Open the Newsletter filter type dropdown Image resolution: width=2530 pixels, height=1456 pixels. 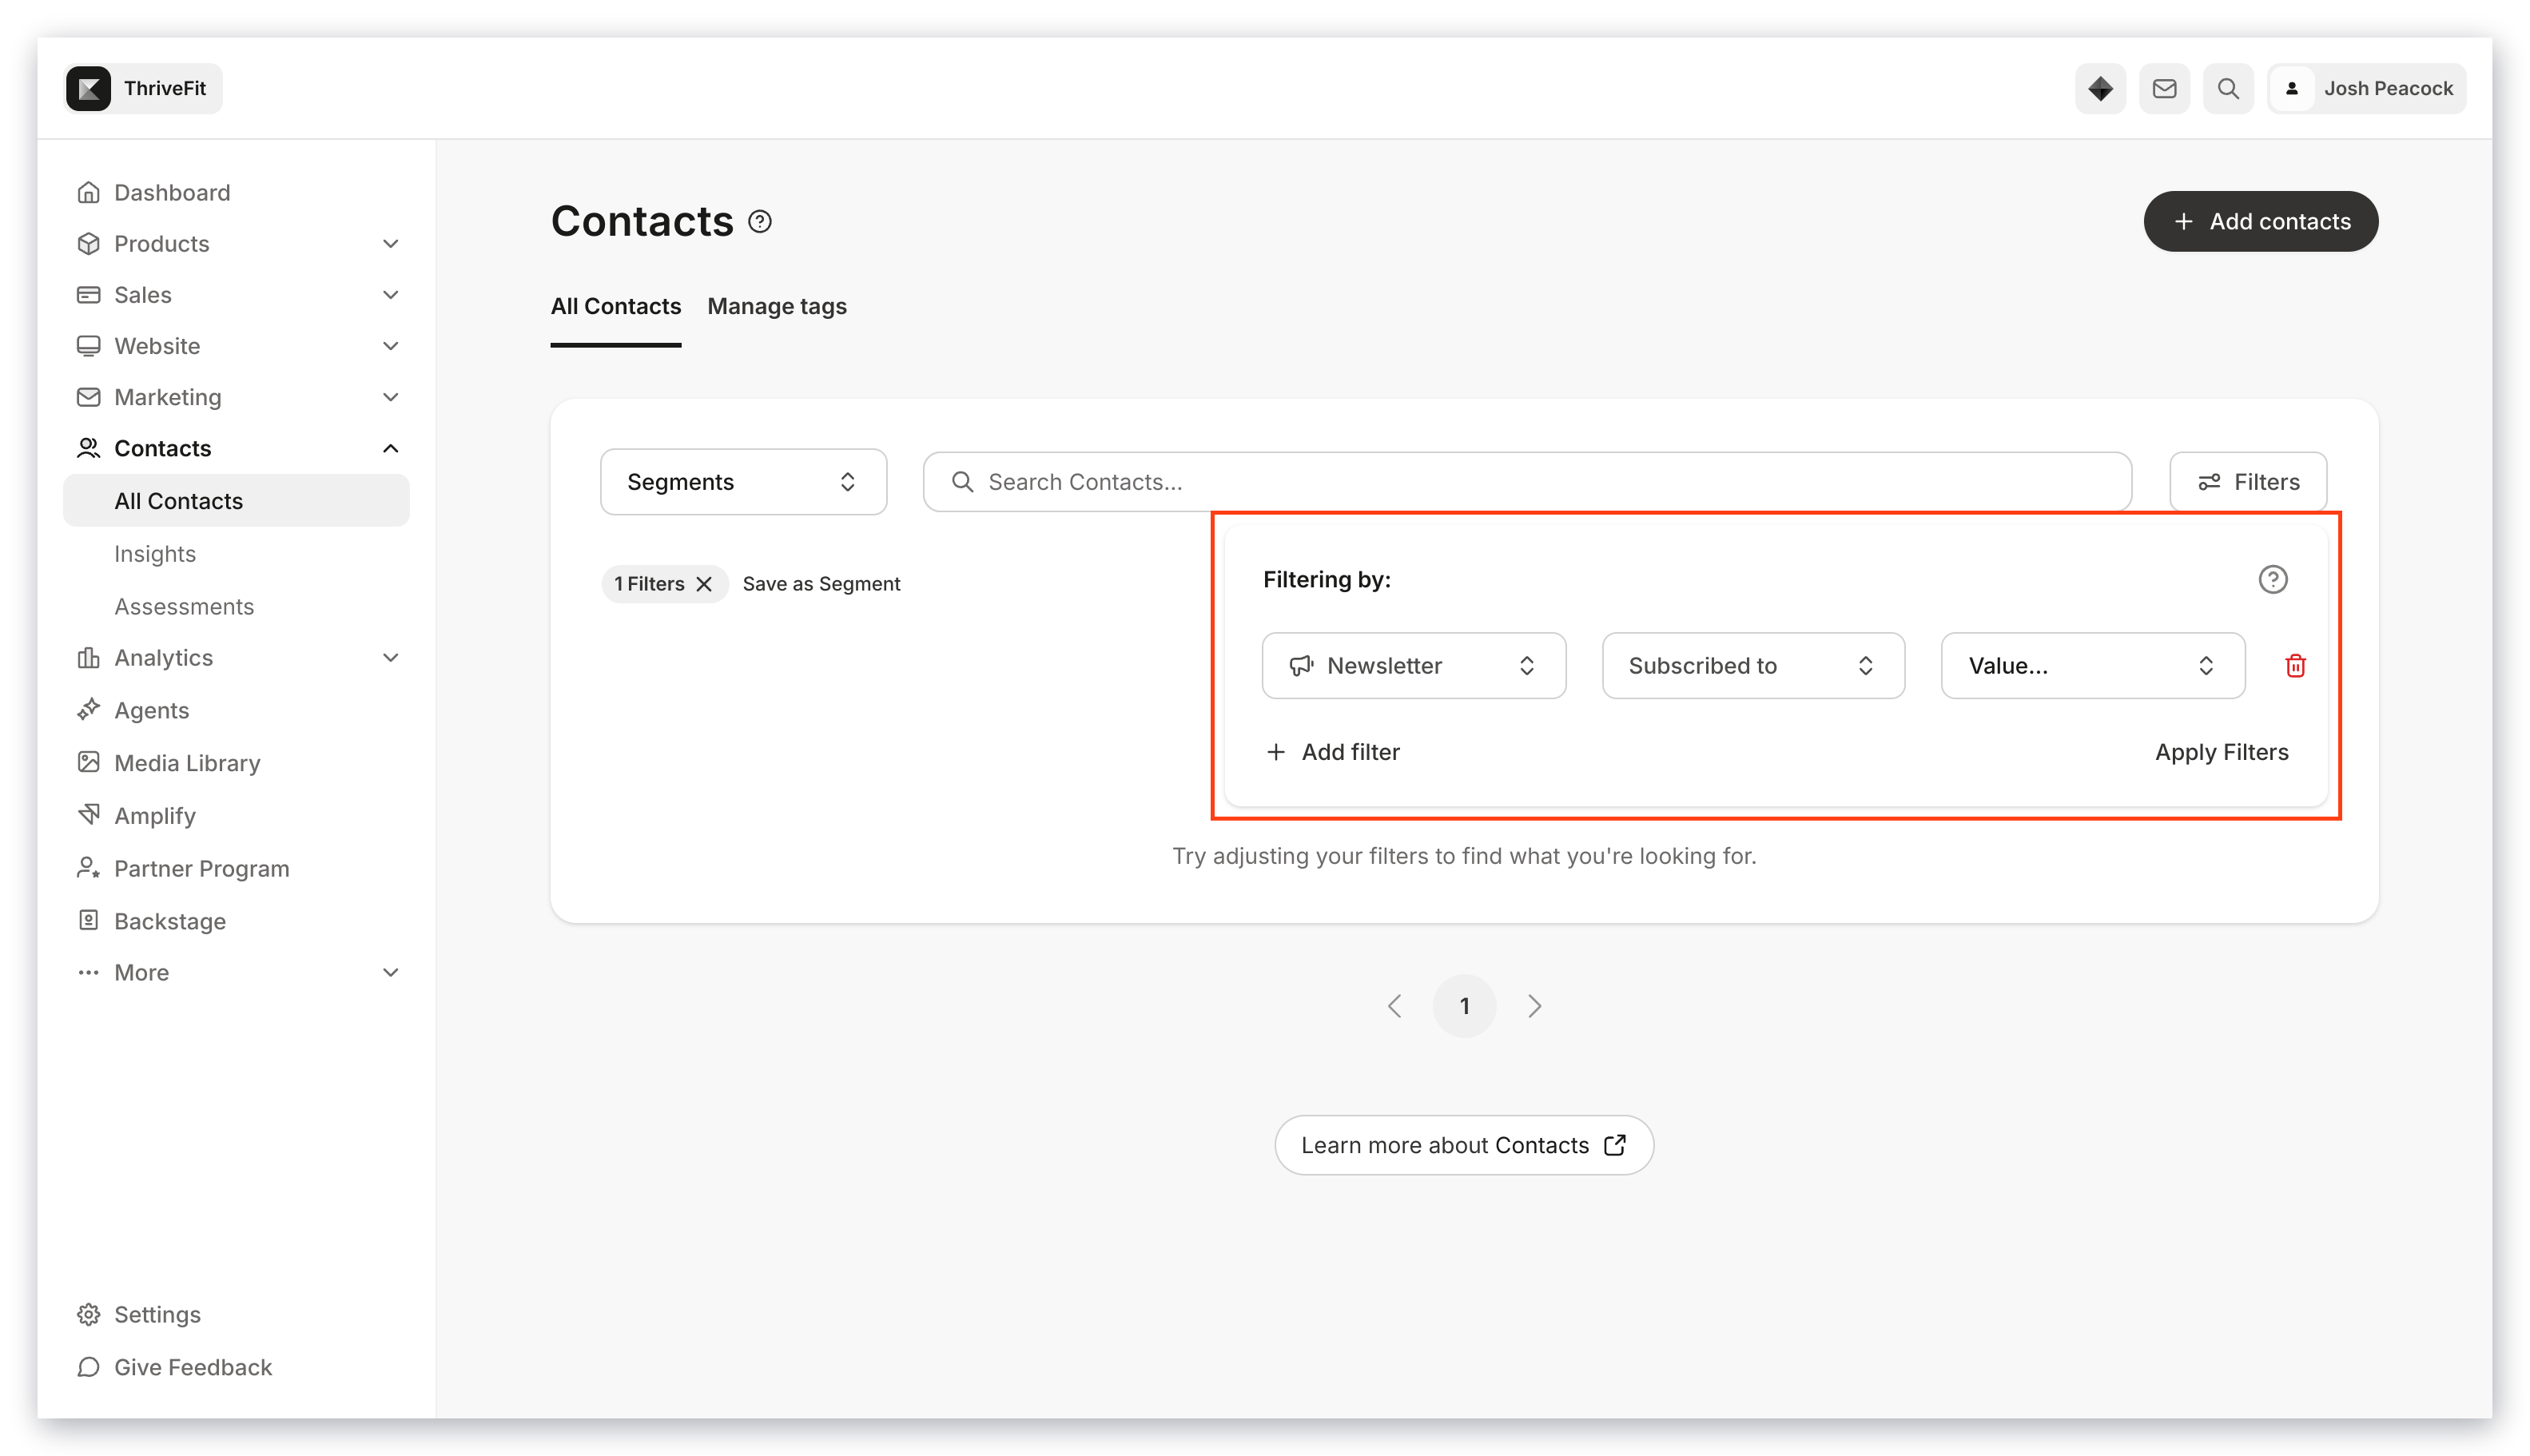coord(1413,665)
